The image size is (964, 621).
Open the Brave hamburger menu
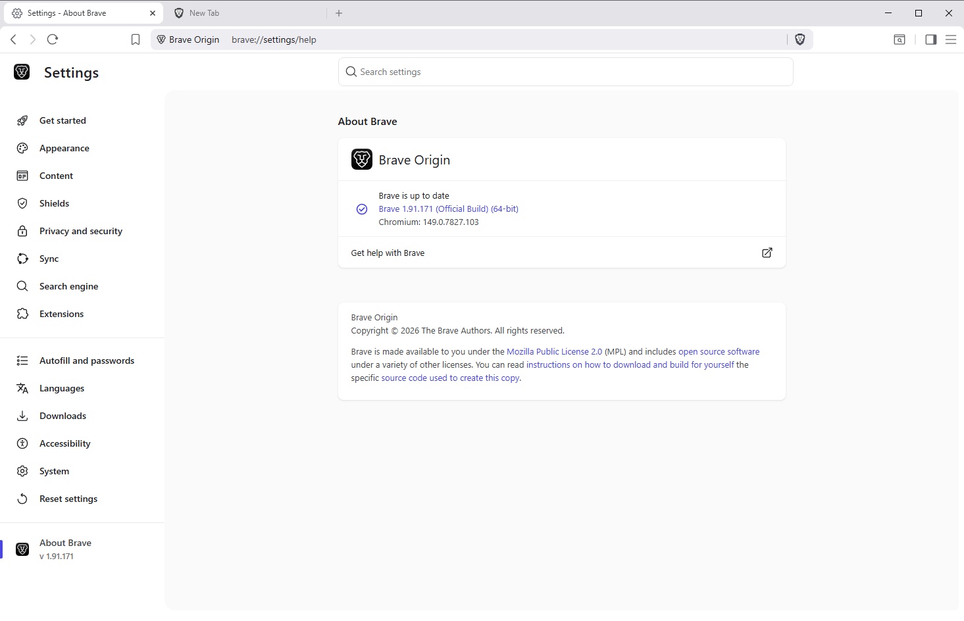pyautogui.click(x=951, y=39)
